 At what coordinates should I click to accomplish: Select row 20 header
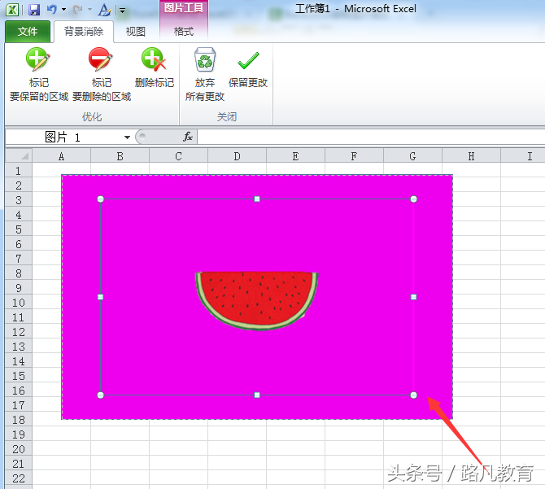[x=19, y=448]
